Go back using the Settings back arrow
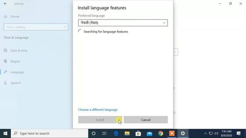Viewport: 246px width, 138px height. (5, 3)
